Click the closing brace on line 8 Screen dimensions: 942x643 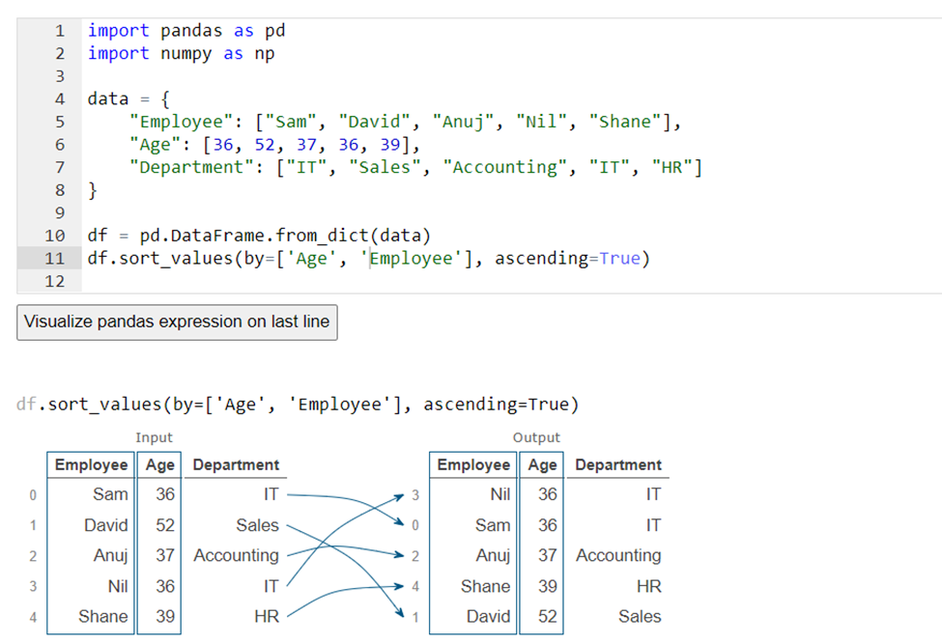pyautogui.click(x=93, y=190)
